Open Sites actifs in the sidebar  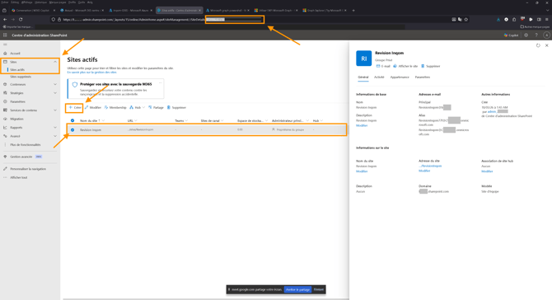coord(17,70)
